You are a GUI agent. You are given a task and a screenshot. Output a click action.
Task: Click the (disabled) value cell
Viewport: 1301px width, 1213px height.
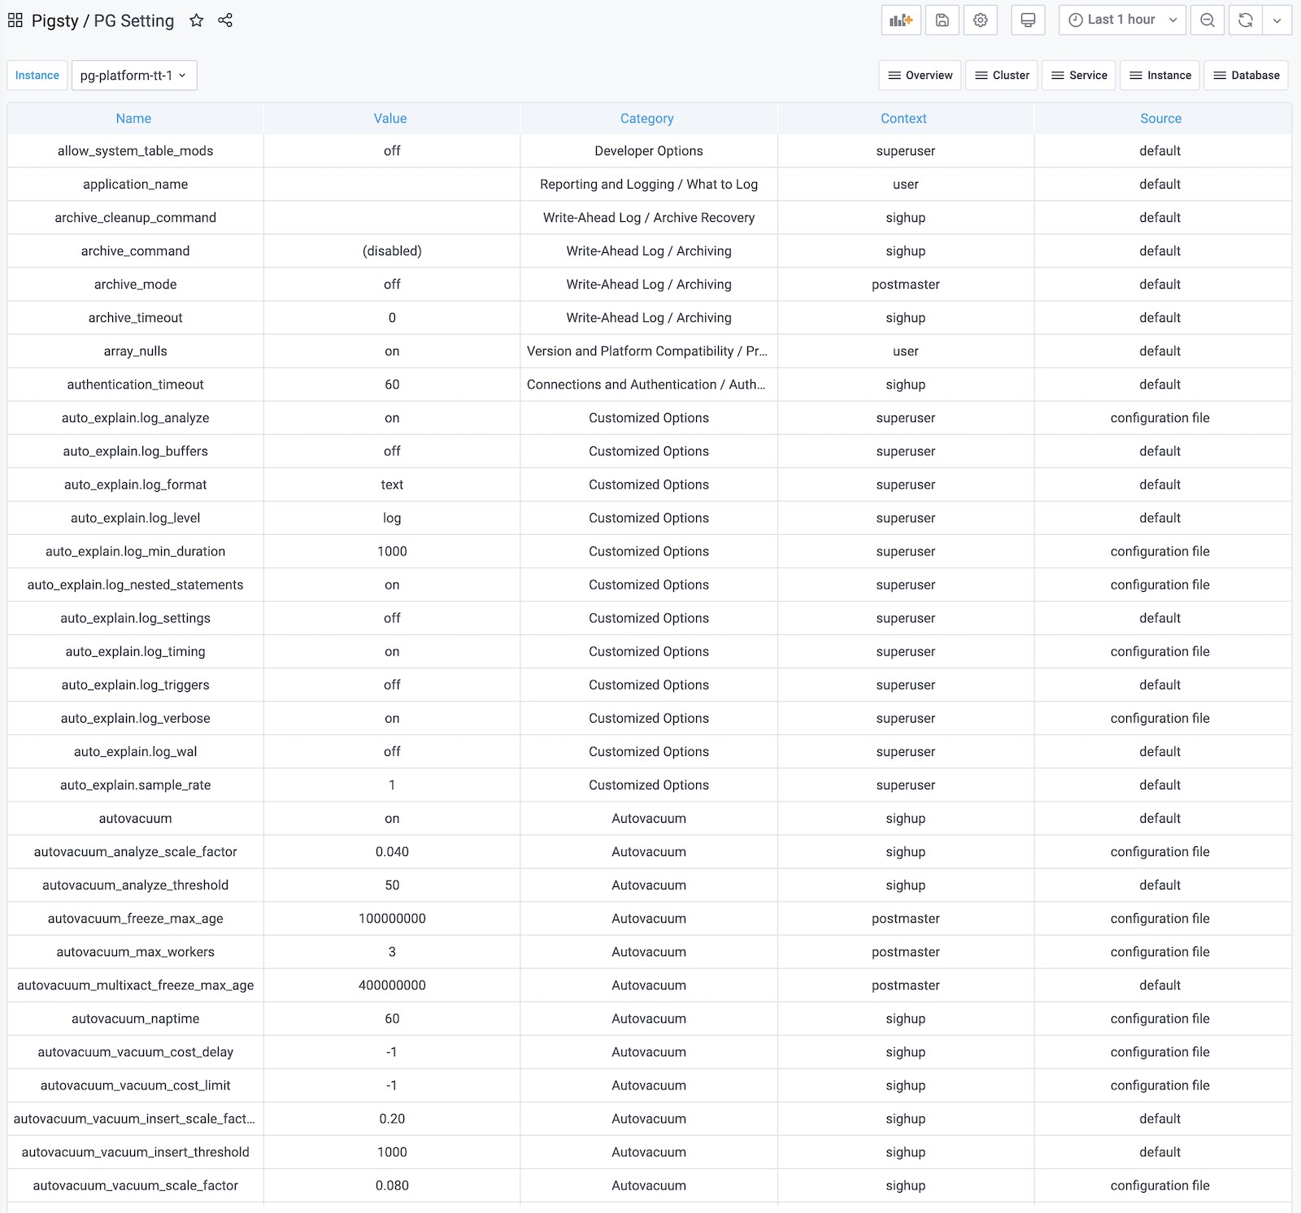392,251
